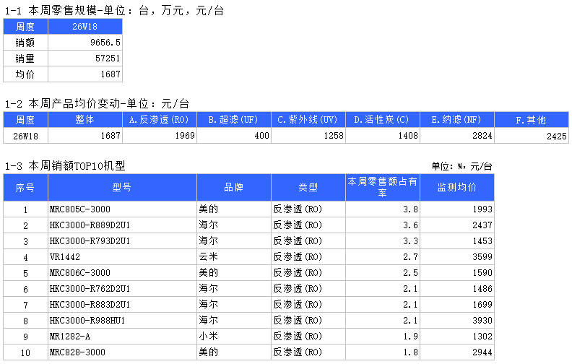Select model HKC3000-R793D2U1

coord(90,241)
